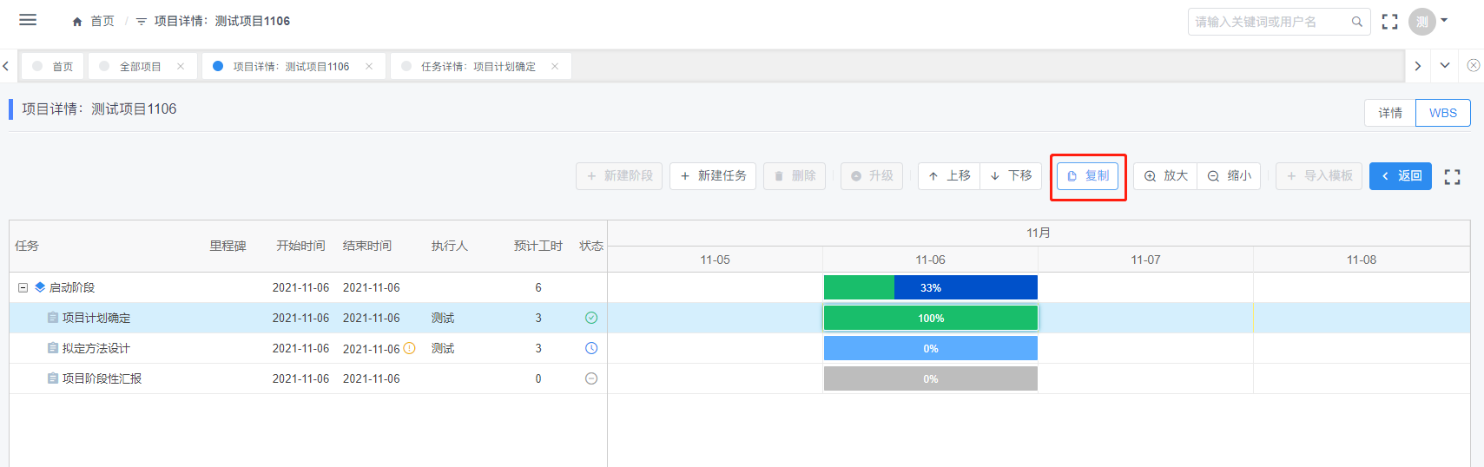
Task: Close the 项目详情: 测试项目1106 tab
Action: click(369, 66)
